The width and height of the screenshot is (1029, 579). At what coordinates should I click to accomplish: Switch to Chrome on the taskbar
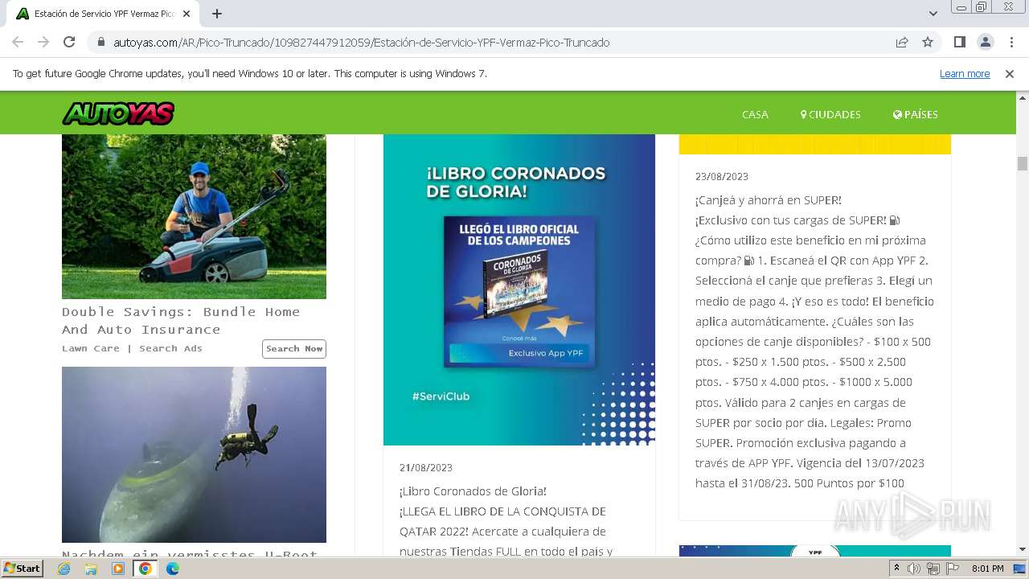[x=146, y=569]
